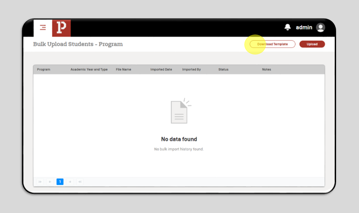Screen dimensions: 359x213
Task: Click the red Upload button
Action: 312,44
